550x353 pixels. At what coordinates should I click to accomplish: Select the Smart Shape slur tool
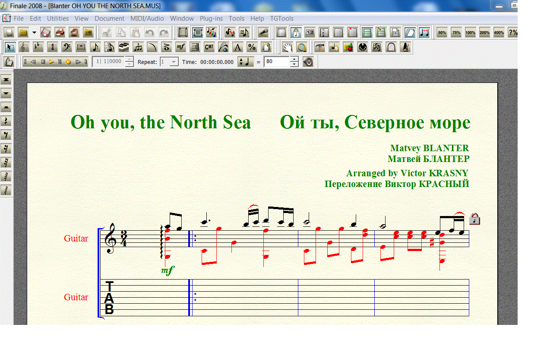pos(152,47)
